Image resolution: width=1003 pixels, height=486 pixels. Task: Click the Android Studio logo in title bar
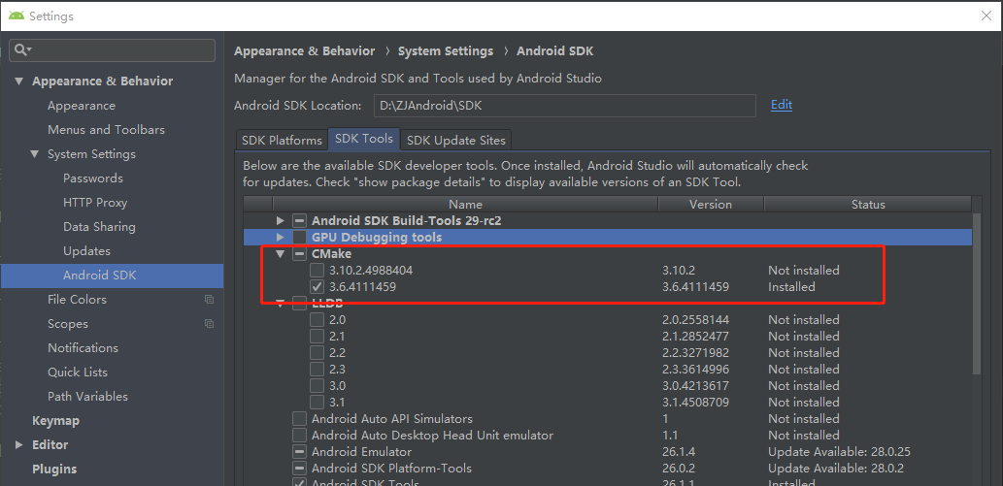16,16
